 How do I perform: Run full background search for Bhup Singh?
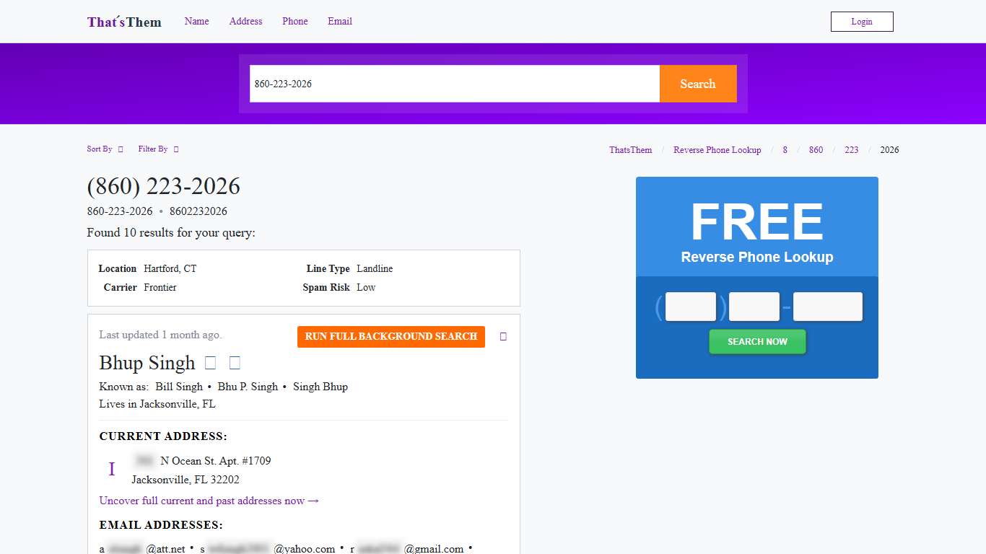pos(391,337)
